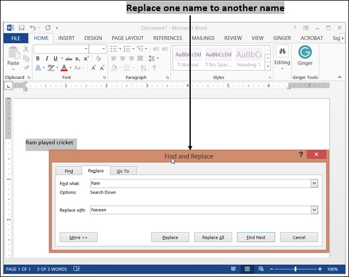Click the Save icon in title bar
349x277 pixels.
coord(22,28)
